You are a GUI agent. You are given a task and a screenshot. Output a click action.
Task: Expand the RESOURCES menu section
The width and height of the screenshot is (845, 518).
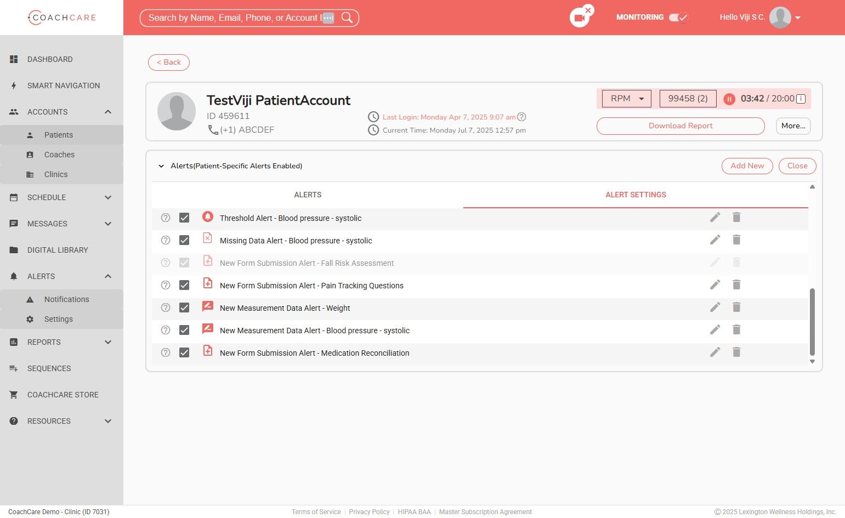[108, 421]
